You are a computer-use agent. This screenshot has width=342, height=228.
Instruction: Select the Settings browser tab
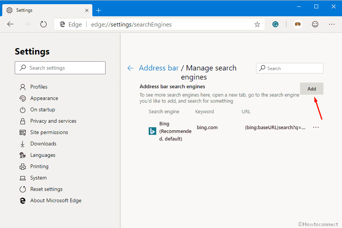47,10
